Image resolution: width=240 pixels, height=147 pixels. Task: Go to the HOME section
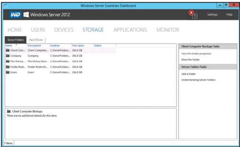point(15,30)
